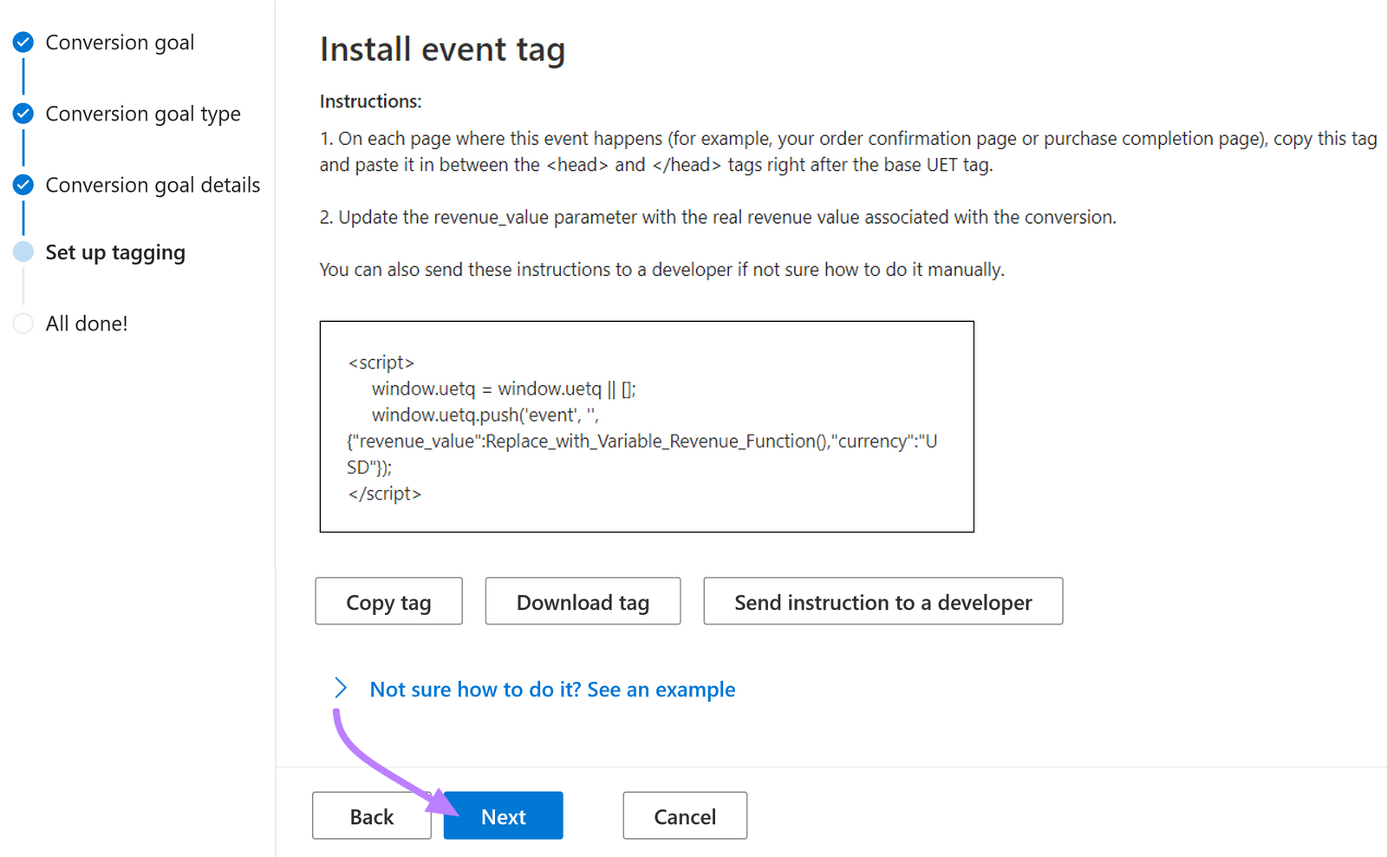The width and height of the screenshot is (1387, 857).
Task: Select the Set up tagging step label
Action: pos(115,252)
